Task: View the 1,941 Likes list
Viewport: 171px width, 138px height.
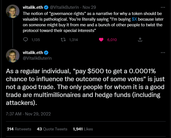Action: click(x=83, y=129)
